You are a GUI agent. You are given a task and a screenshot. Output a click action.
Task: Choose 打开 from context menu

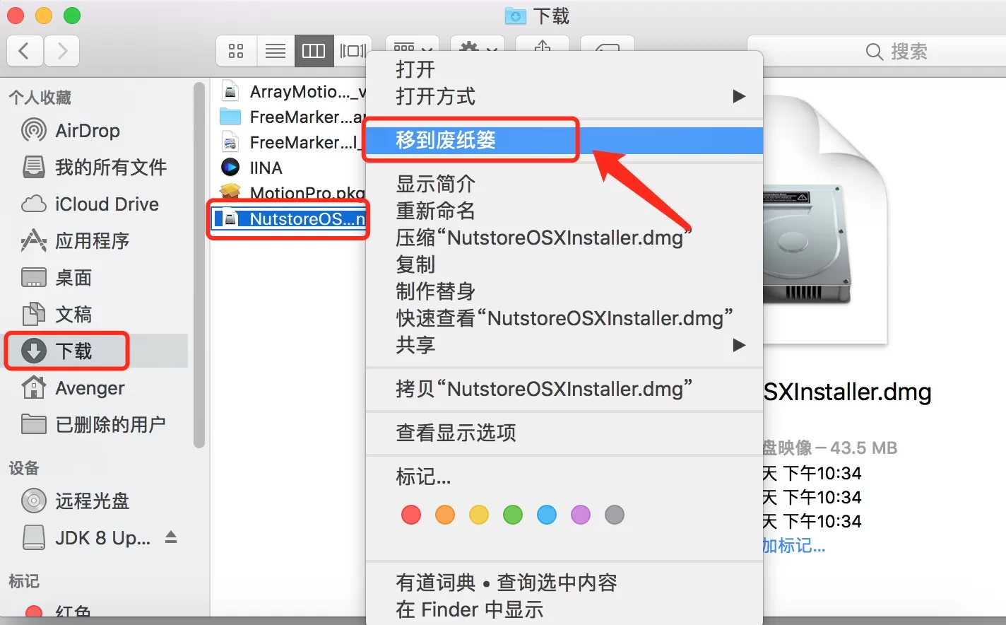click(564, 69)
